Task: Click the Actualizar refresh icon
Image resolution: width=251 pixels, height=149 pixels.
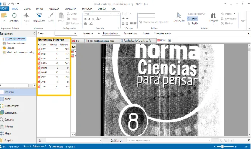Action: 14,15
